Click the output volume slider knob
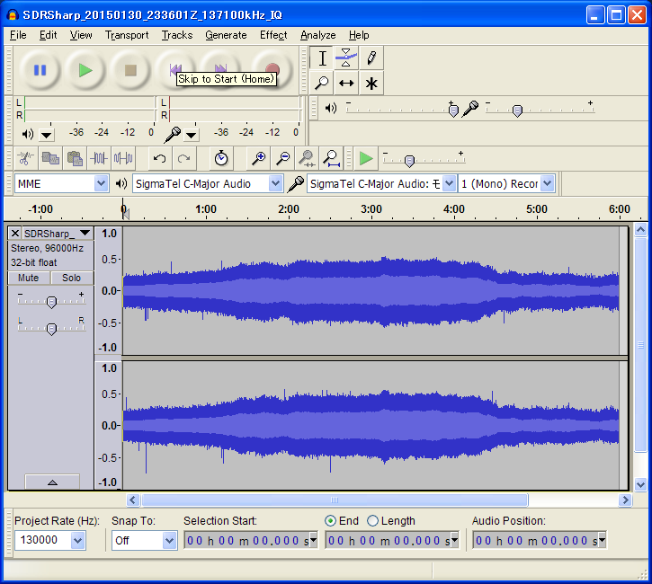652x584 pixels. [453, 111]
